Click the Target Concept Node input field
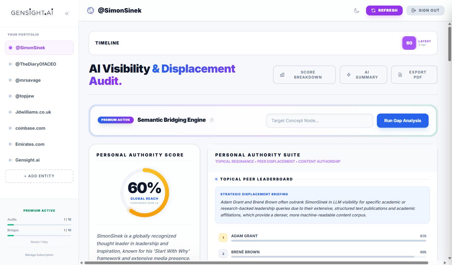 (319, 121)
